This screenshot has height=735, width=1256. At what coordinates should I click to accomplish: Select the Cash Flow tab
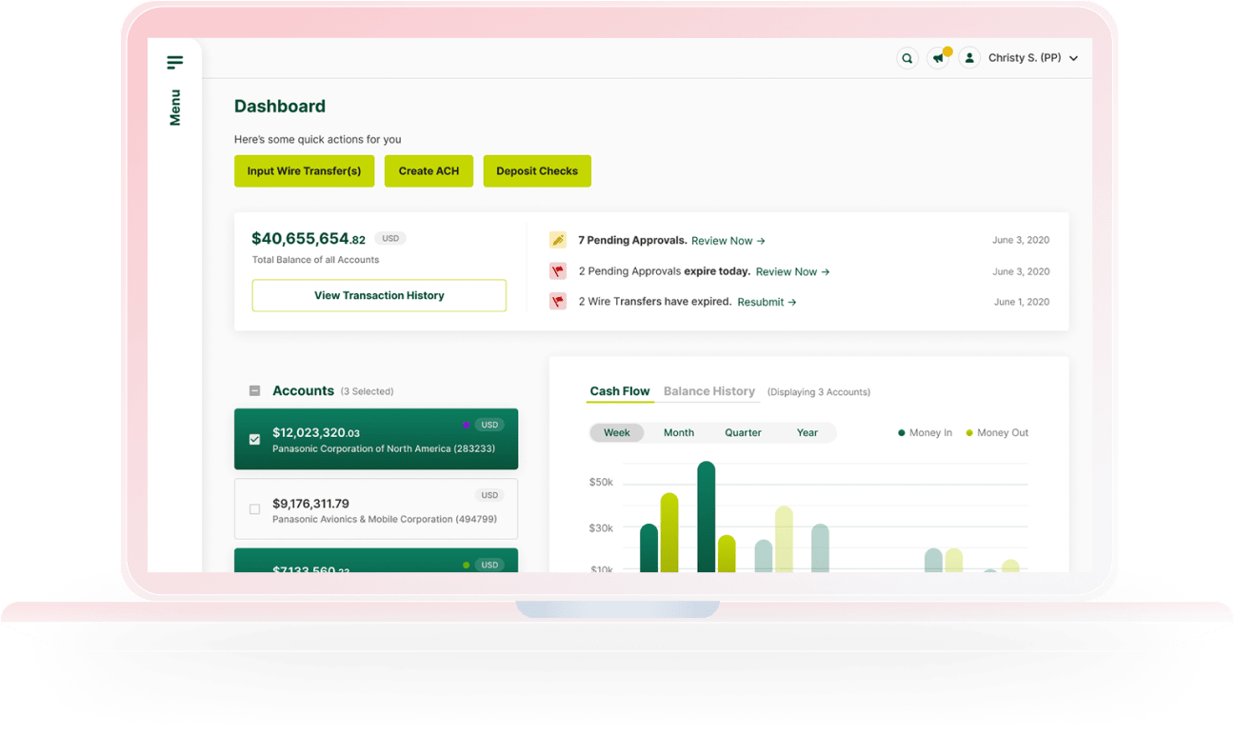click(x=620, y=391)
